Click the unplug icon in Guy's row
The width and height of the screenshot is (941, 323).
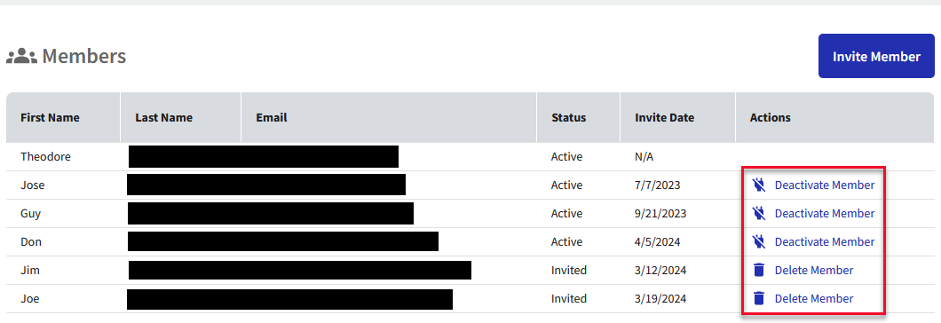(x=759, y=213)
